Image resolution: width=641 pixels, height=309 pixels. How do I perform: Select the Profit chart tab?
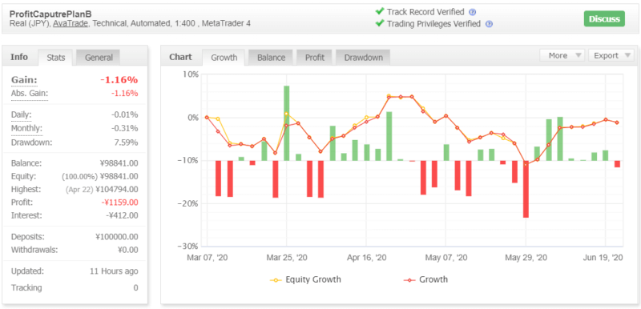click(x=314, y=58)
